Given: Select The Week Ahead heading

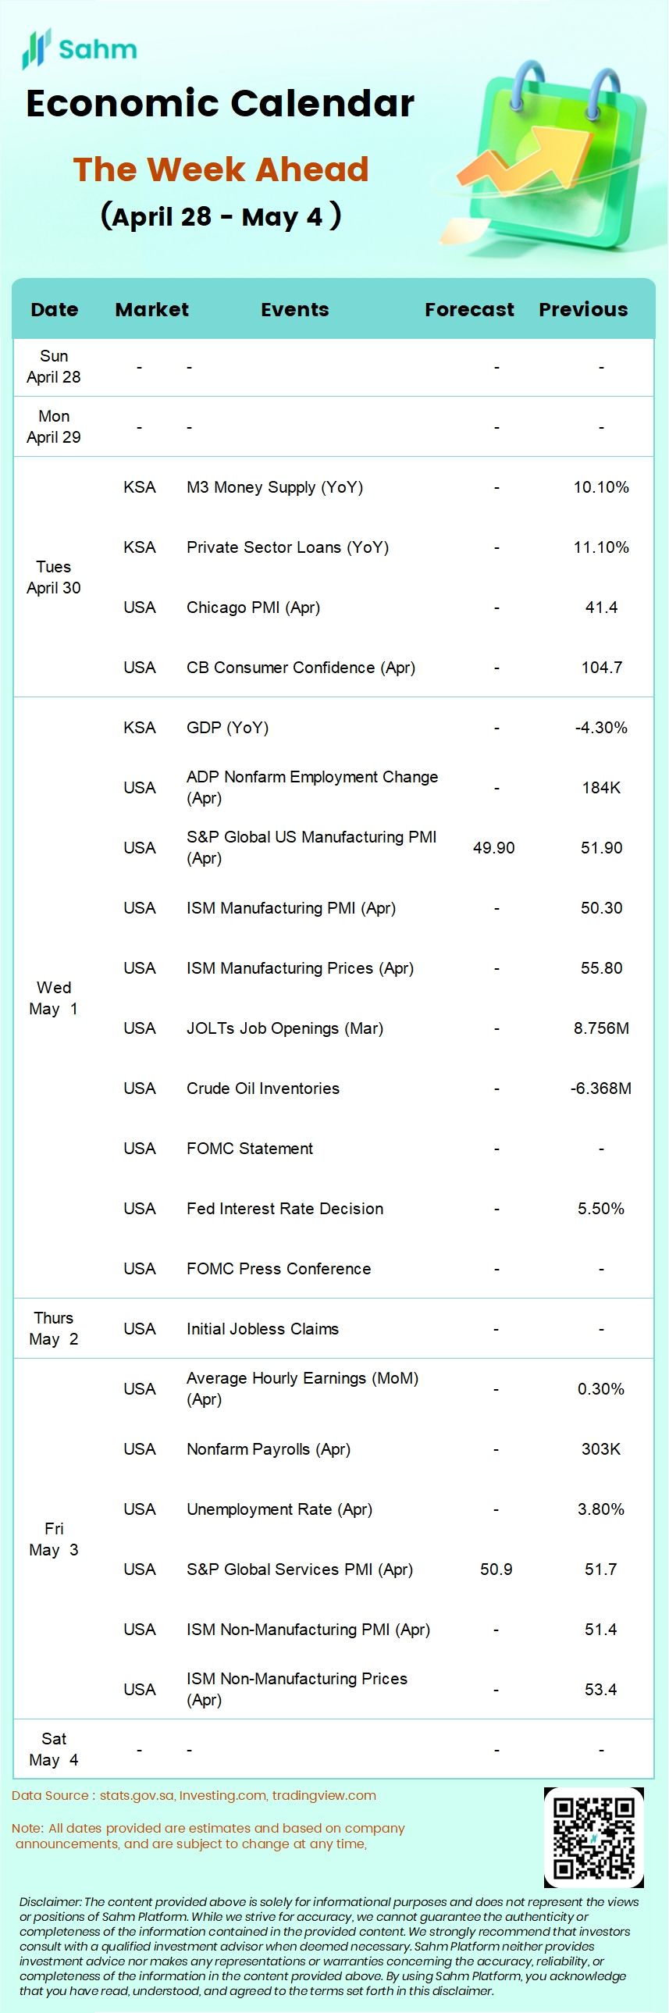Looking at the screenshot, I should tap(220, 169).
